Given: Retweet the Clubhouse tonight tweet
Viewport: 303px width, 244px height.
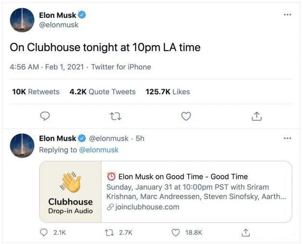Looking at the screenshot, I should (115, 116).
